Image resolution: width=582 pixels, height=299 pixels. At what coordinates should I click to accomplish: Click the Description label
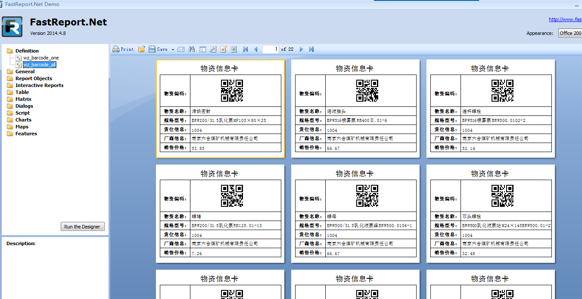point(21,243)
